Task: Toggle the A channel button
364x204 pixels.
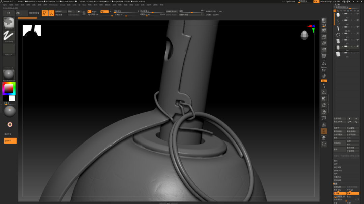Action: [x=89, y=11]
